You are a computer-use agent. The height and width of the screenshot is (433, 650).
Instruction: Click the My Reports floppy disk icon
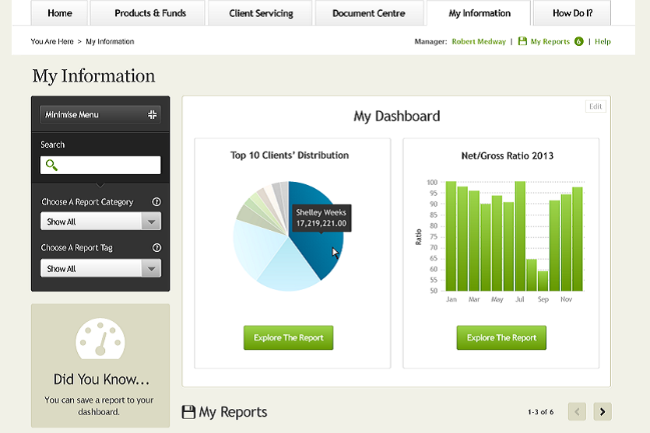coord(522,42)
